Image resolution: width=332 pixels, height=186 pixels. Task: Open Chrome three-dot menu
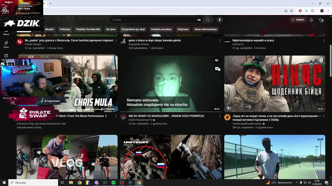coord(329,11)
